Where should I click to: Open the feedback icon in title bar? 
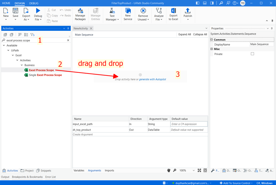click(x=228, y=3)
